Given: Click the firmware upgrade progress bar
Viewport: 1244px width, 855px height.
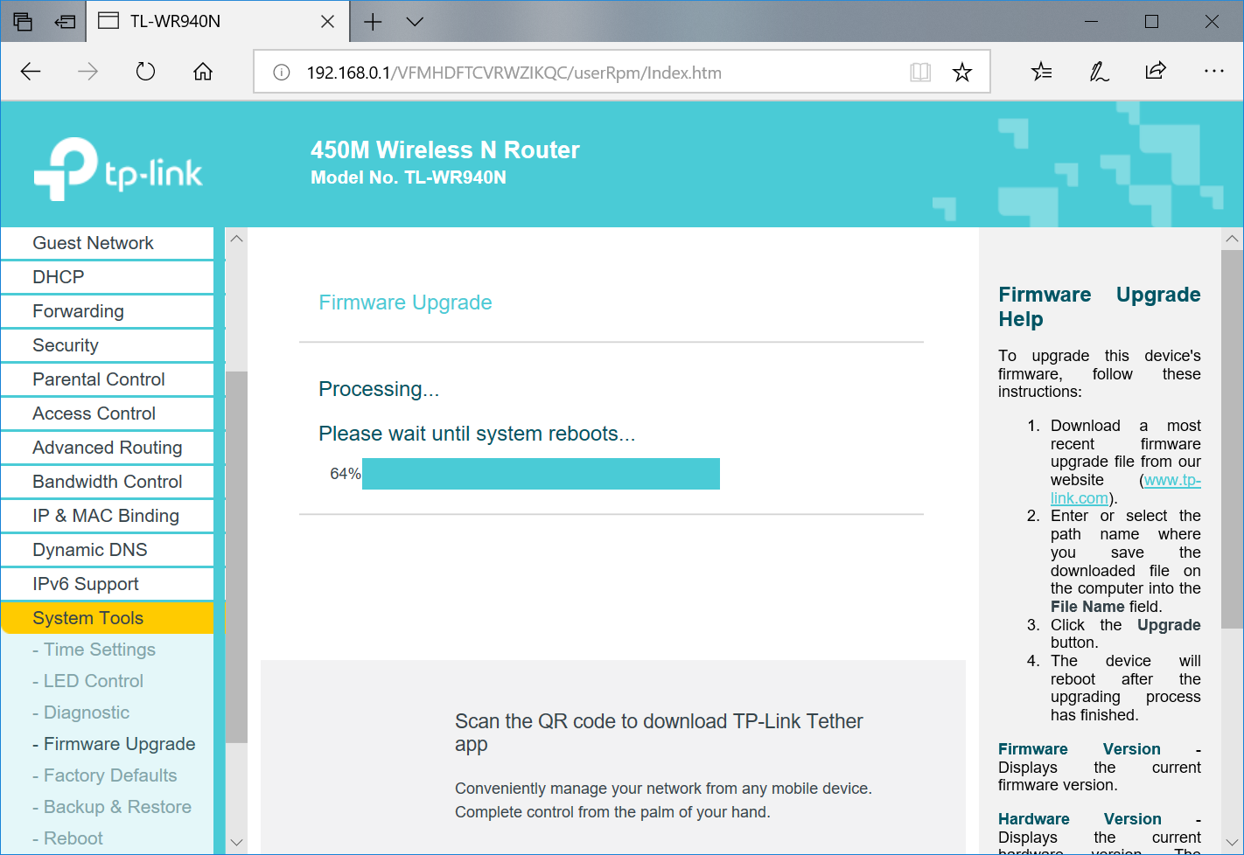Looking at the screenshot, I should (x=541, y=474).
